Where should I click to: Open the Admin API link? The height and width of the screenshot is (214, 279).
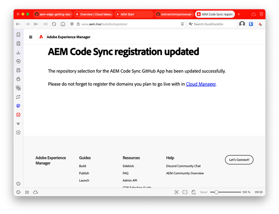(130, 180)
